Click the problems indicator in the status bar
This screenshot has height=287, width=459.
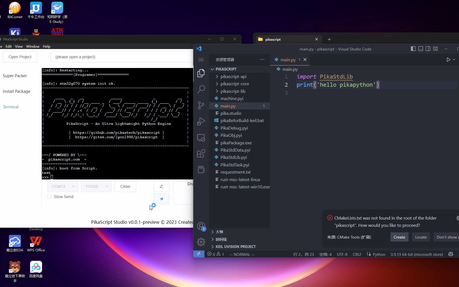click(215, 254)
